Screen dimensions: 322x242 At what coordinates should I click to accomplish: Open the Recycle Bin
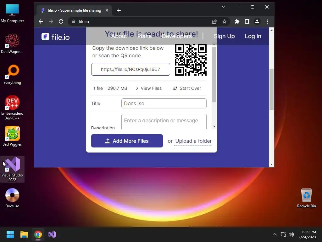click(x=306, y=198)
